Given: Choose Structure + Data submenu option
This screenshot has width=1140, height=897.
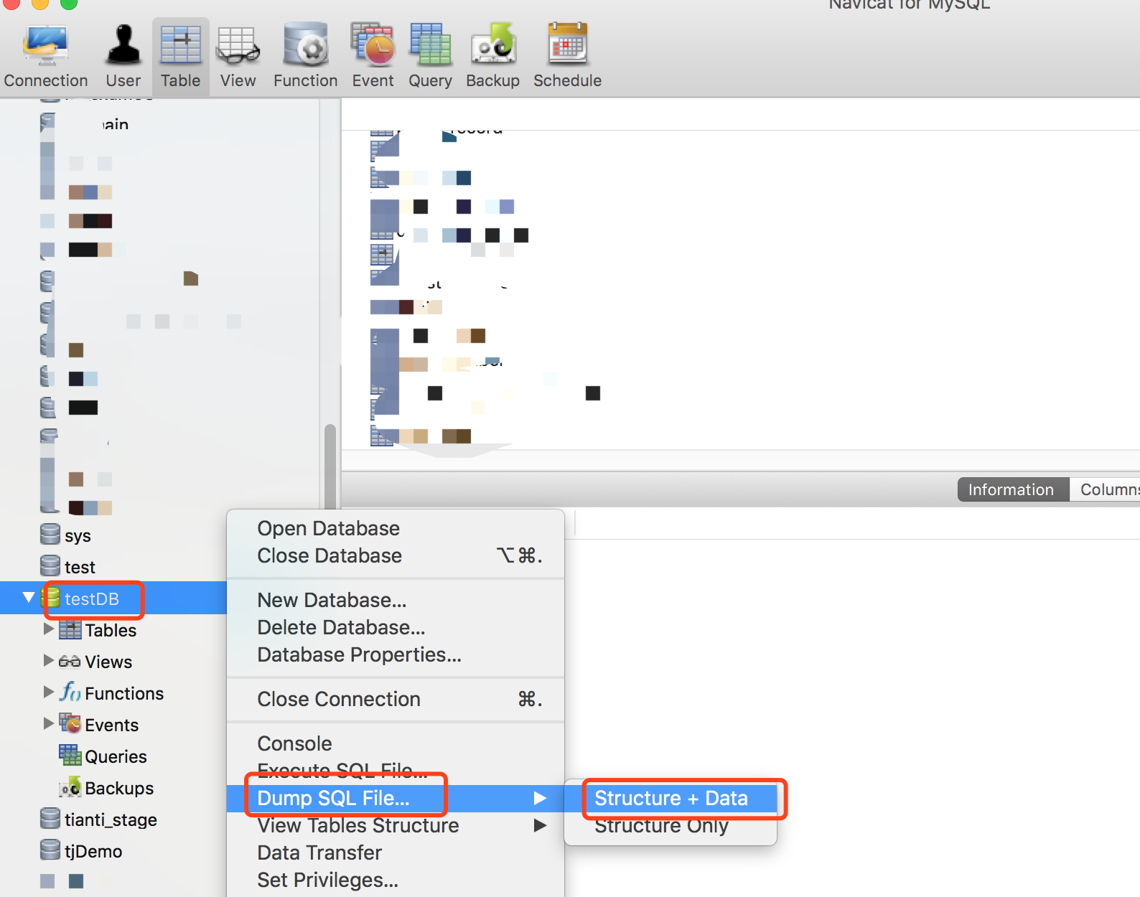Looking at the screenshot, I should point(671,798).
